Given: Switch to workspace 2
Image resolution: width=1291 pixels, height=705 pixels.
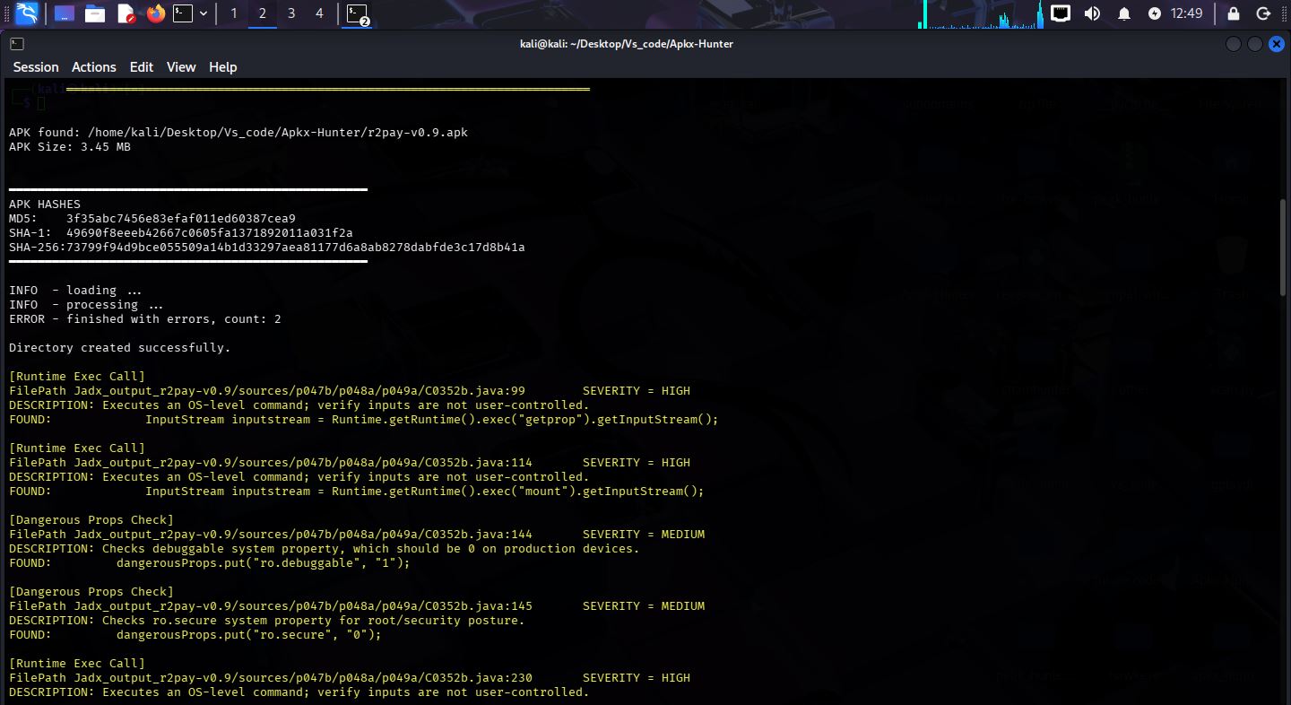Looking at the screenshot, I should coord(263,13).
